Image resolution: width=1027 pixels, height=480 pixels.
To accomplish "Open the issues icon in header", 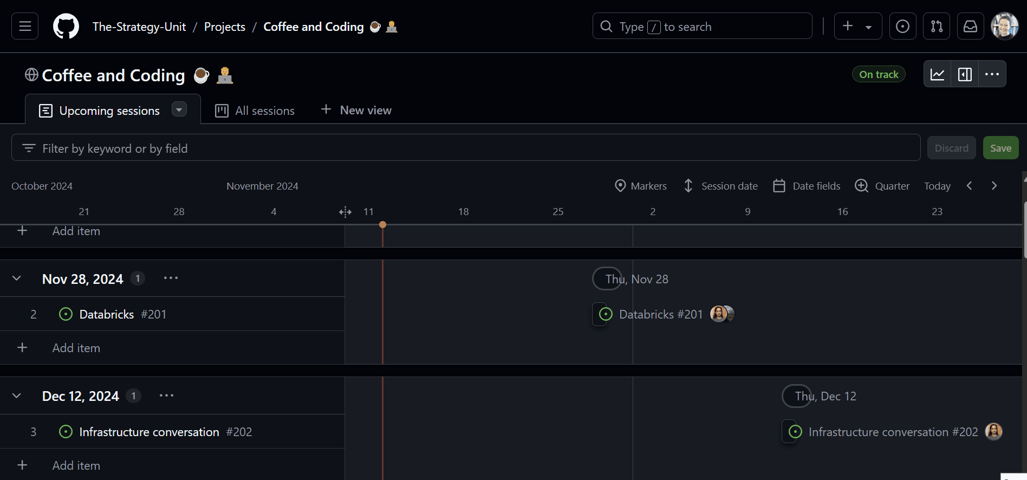I will [902, 26].
